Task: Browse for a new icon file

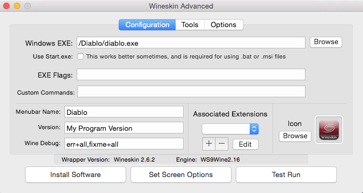Action: [295, 136]
